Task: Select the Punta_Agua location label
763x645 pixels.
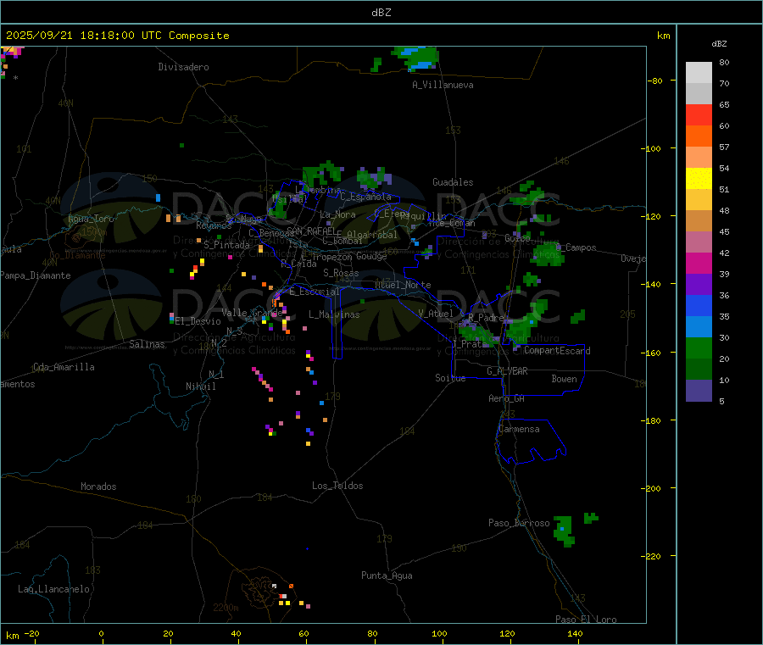Action: coord(387,575)
